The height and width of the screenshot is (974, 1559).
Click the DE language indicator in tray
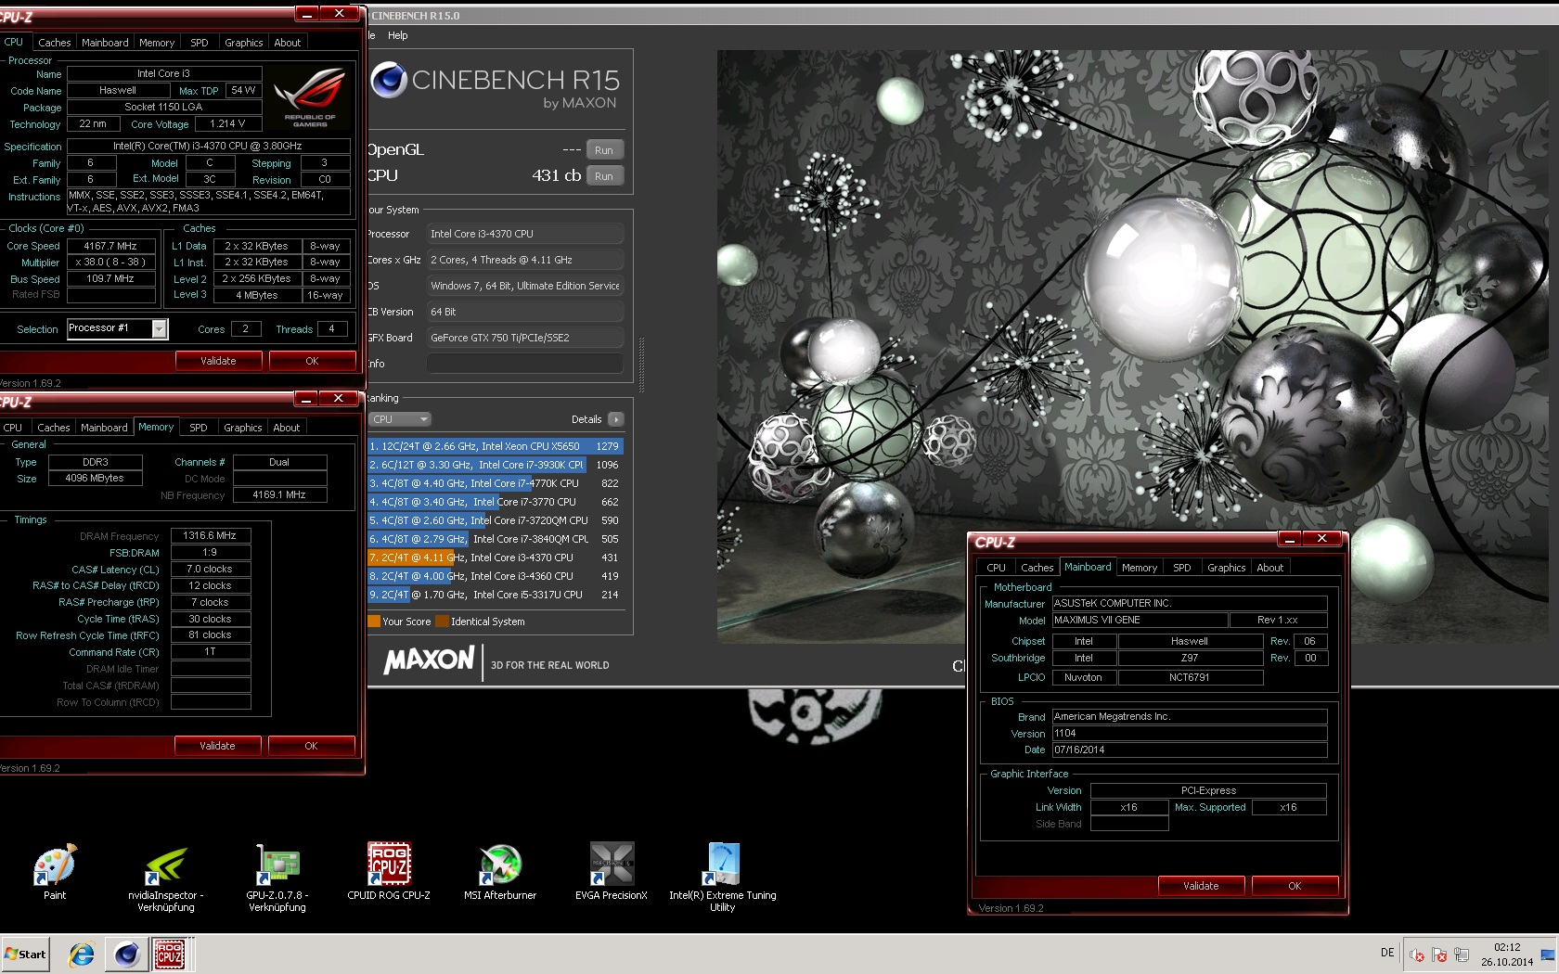tap(1387, 953)
